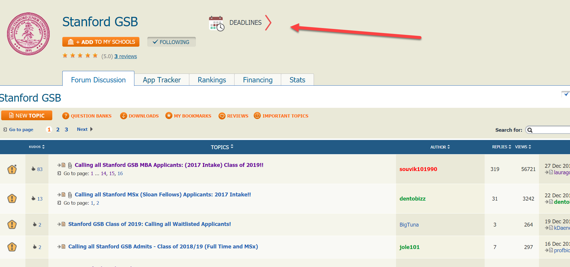Open the Financing tab
The height and width of the screenshot is (267, 570).
click(258, 80)
